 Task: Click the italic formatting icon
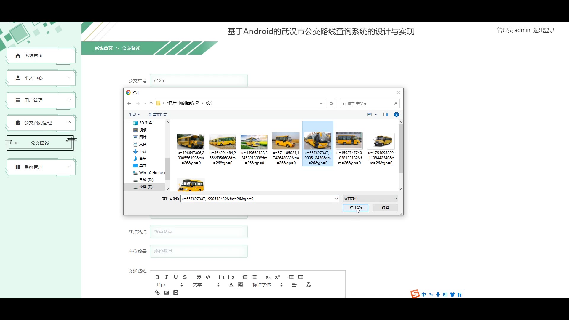[x=167, y=277]
